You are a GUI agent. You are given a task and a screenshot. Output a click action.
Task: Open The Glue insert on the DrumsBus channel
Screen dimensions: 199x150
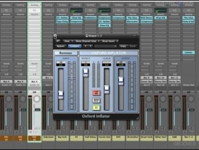[133, 18]
